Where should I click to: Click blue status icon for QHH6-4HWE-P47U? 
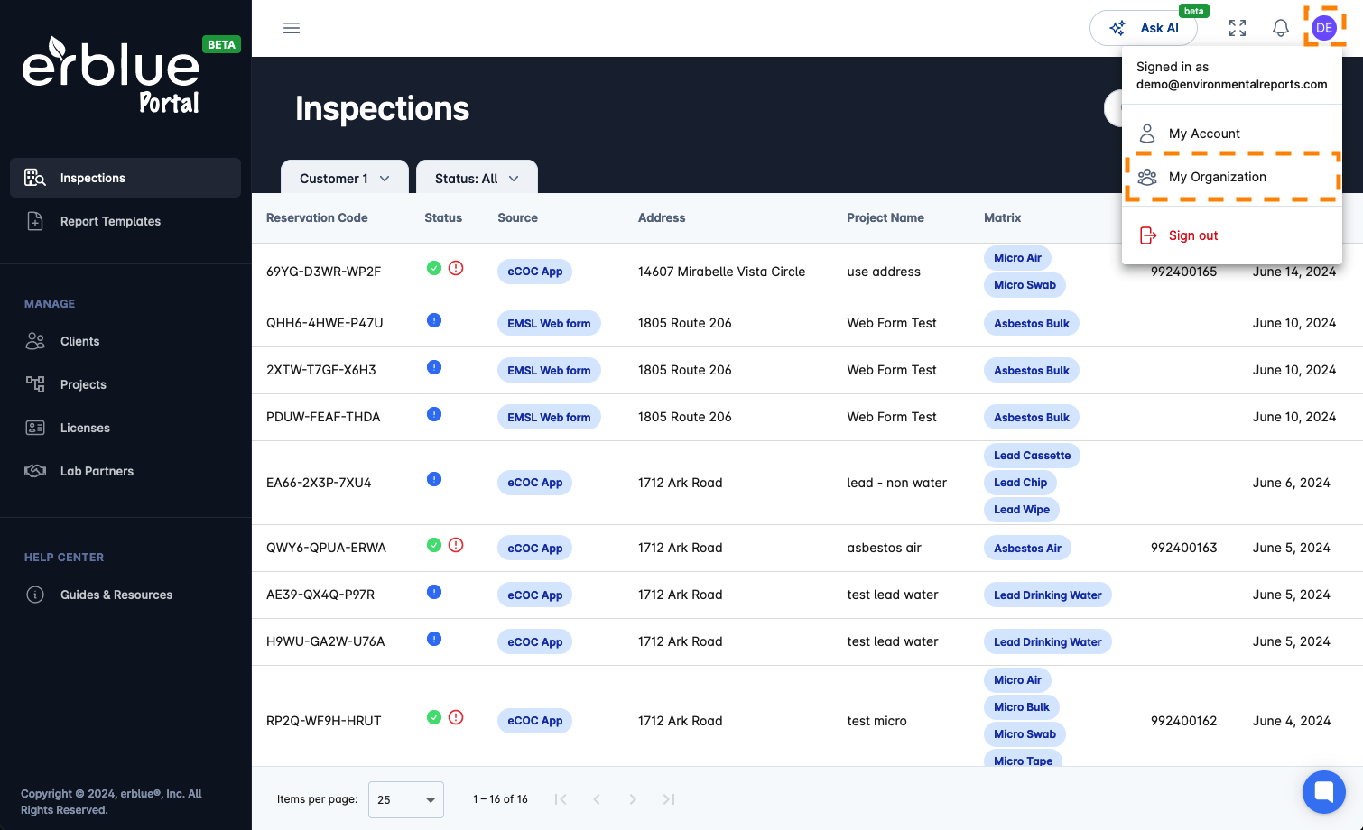434,320
